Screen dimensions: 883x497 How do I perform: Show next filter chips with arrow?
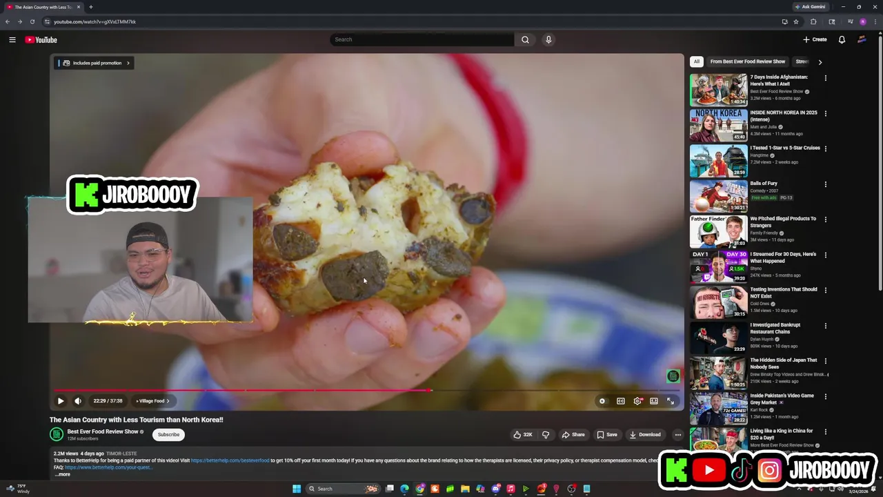[x=820, y=62]
